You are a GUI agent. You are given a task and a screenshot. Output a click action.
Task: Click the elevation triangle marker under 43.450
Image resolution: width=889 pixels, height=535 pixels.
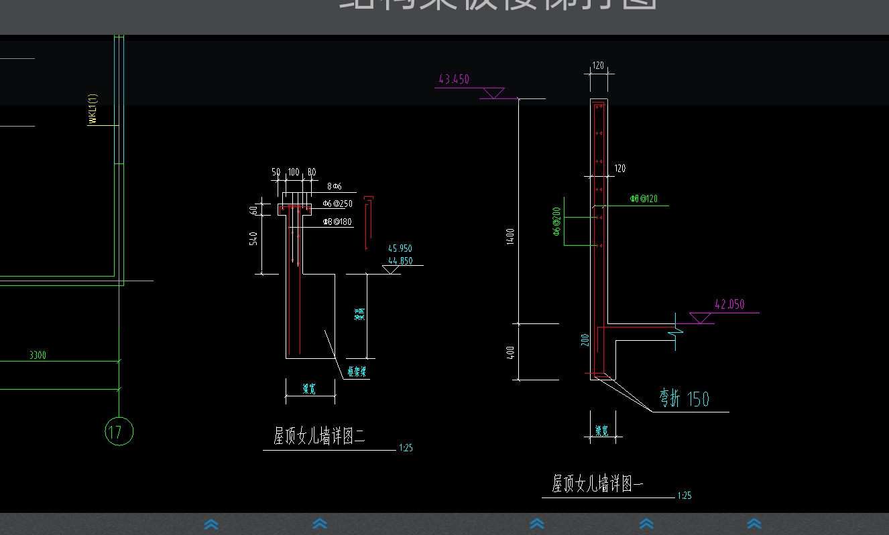click(x=494, y=93)
